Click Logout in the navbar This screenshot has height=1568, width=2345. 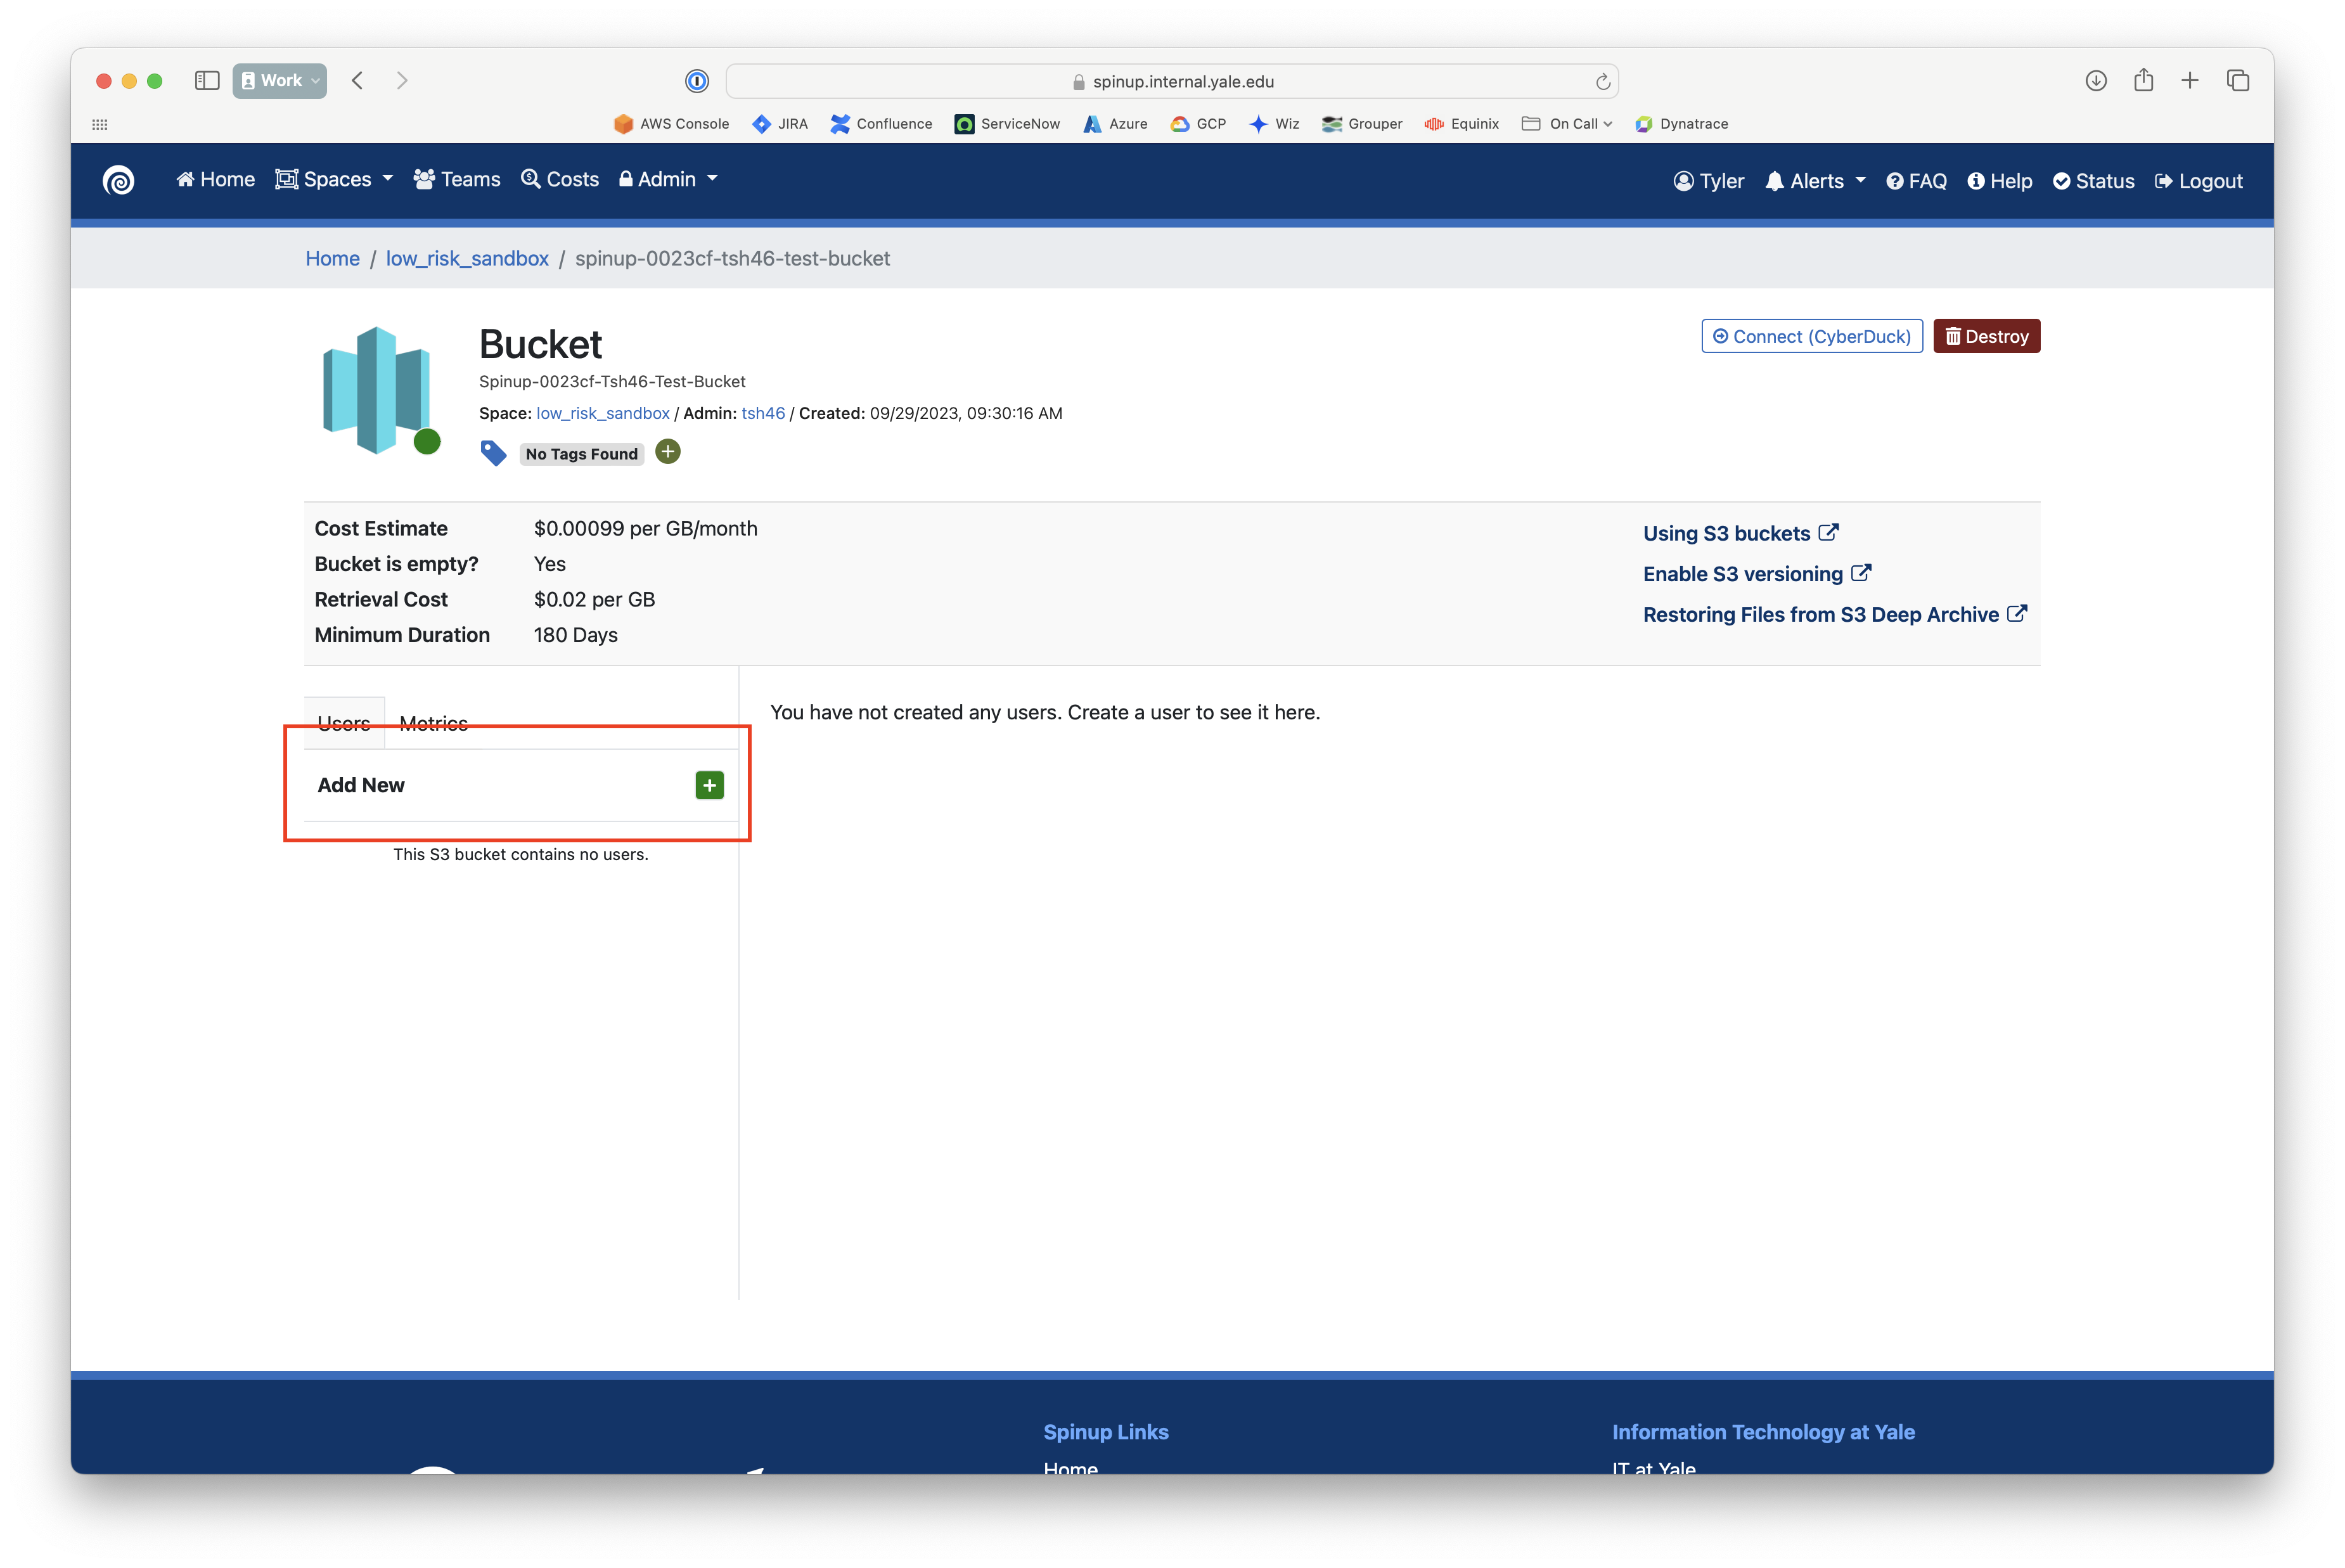[x=2198, y=181]
